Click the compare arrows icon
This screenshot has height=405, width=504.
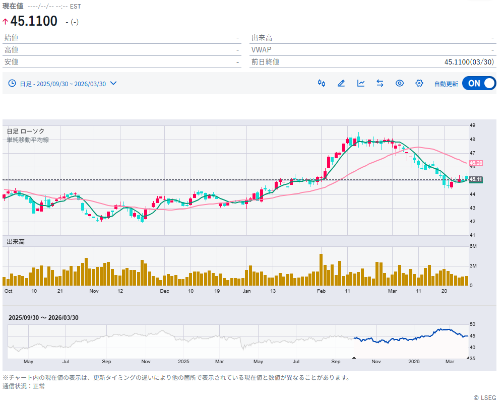[380, 83]
